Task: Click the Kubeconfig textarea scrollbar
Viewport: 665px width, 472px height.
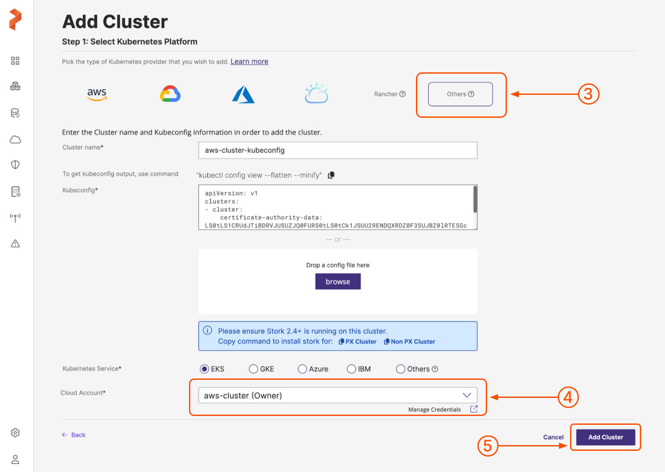Action: [x=475, y=199]
